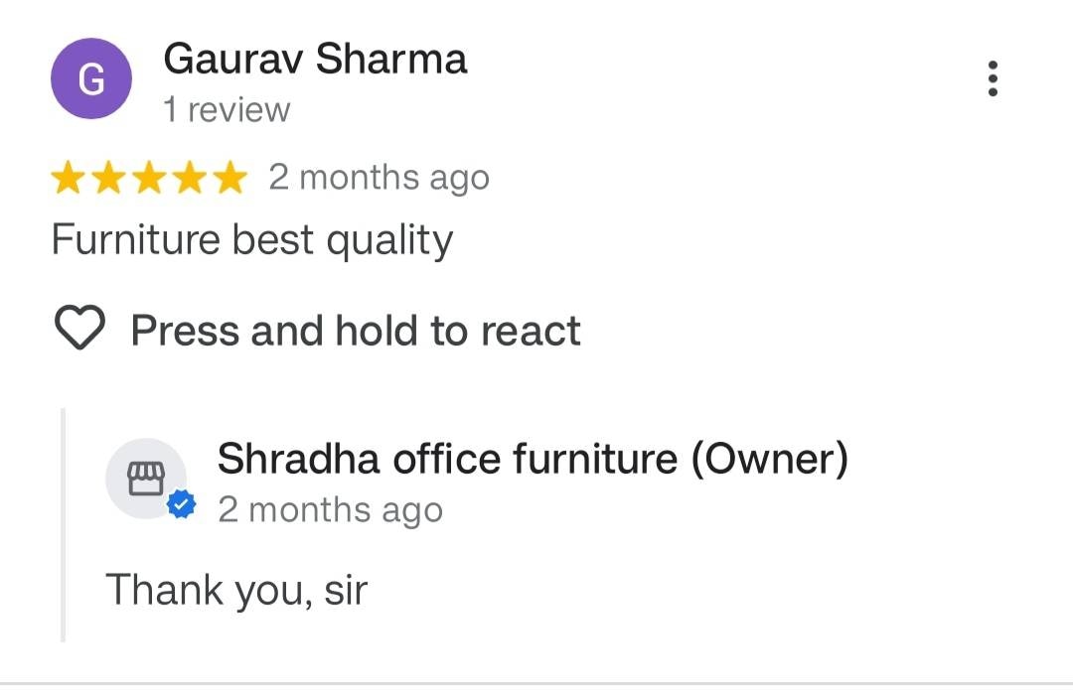Image resolution: width=1073 pixels, height=691 pixels.
Task: Select the "Furniture best quality" review text
Action: tap(252, 240)
